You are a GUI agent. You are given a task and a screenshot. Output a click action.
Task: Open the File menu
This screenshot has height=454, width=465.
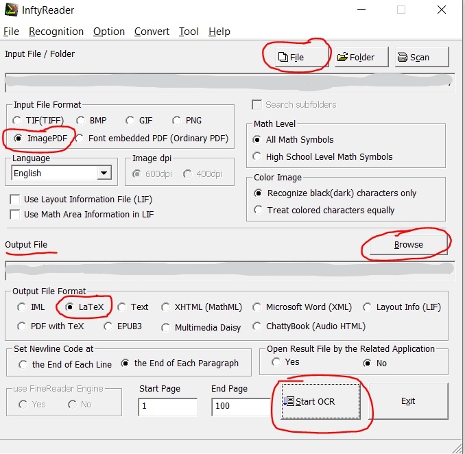(x=11, y=32)
